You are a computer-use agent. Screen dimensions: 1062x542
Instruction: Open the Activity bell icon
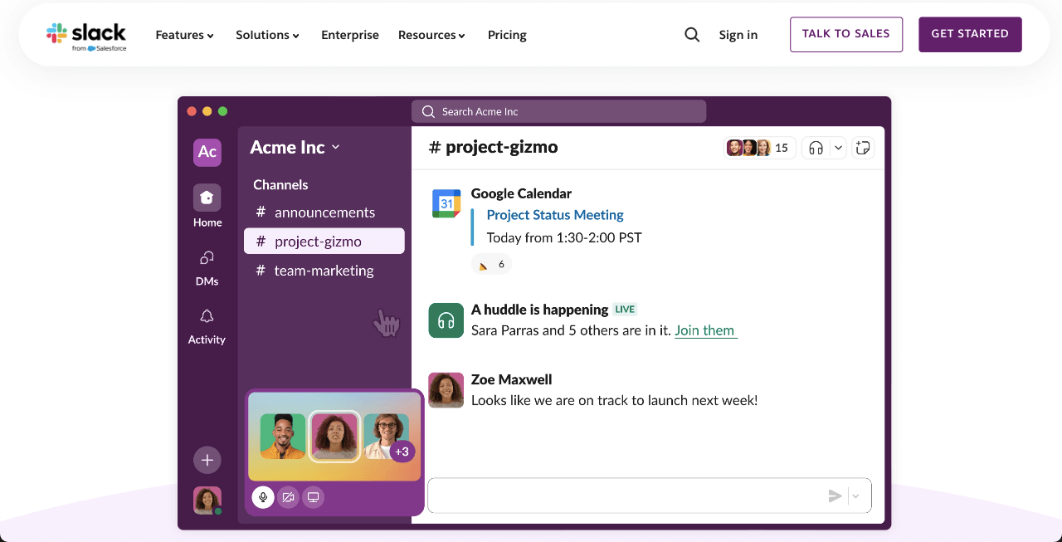click(207, 316)
